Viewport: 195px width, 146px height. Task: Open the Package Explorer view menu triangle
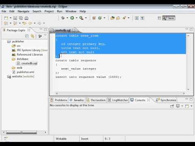click(x=45, y=35)
